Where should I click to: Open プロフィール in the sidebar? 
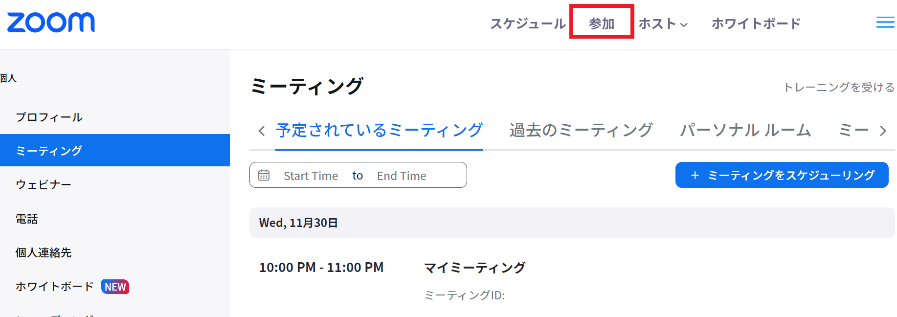pyautogui.click(x=49, y=117)
